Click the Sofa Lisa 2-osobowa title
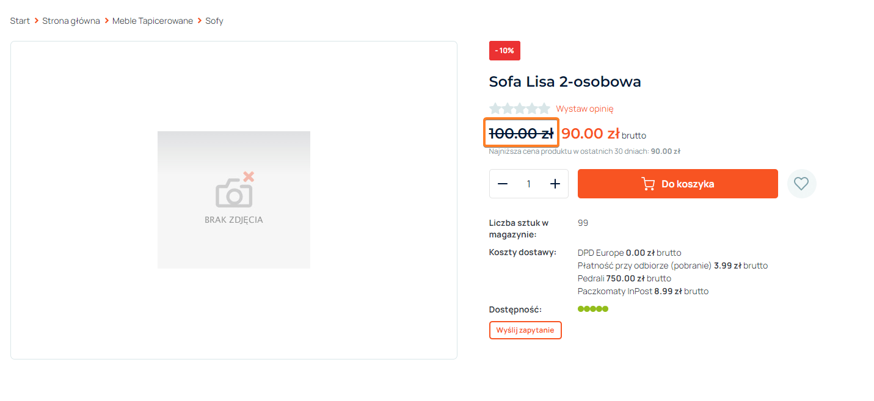Image resolution: width=874 pixels, height=401 pixels. [565, 82]
